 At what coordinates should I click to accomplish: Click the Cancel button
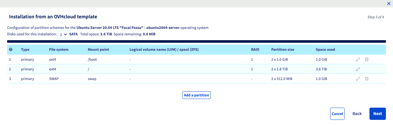tap(337, 114)
